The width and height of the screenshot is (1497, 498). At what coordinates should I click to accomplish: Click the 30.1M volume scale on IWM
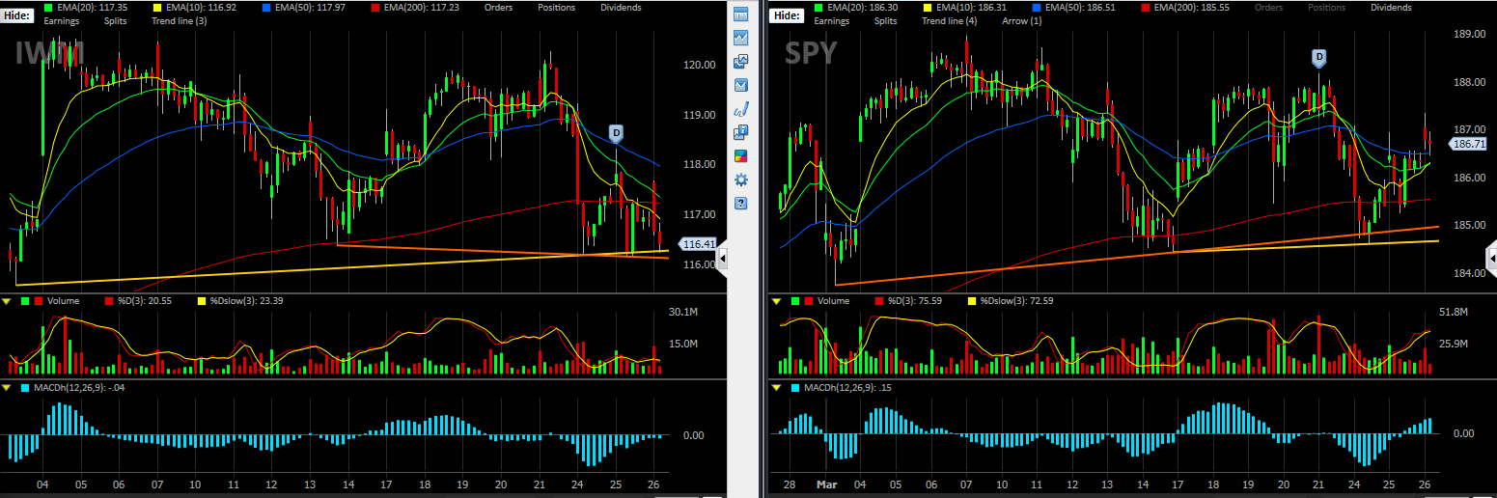tap(682, 312)
